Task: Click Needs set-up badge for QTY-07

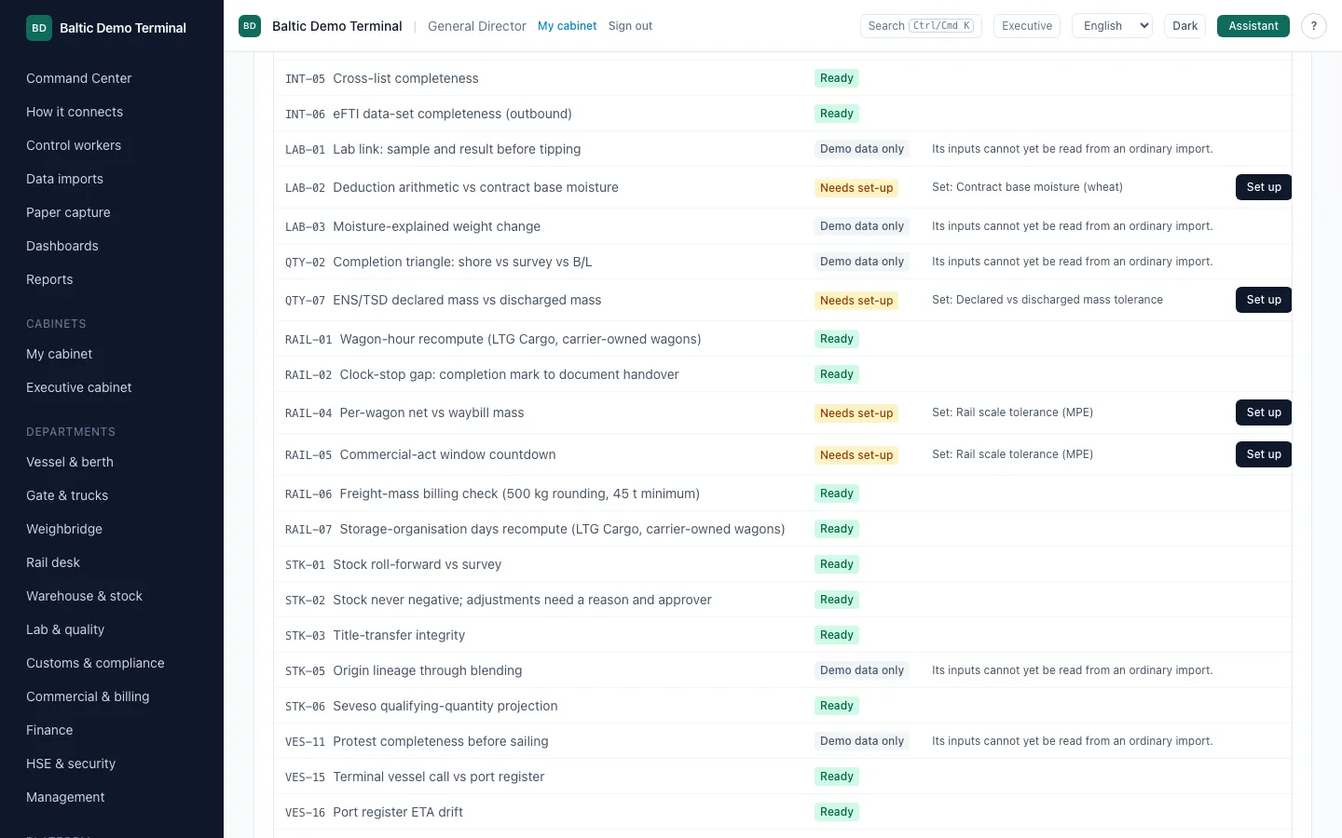Action: pos(856,300)
